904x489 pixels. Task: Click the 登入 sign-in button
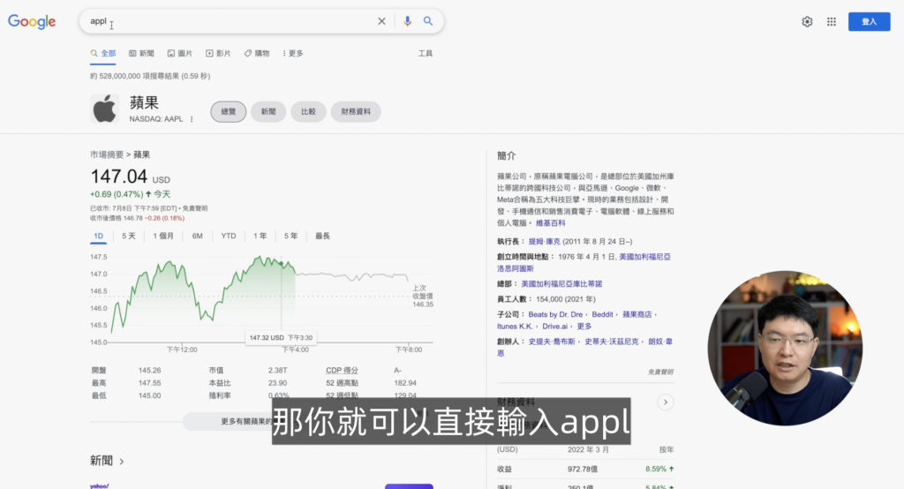click(x=869, y=22)
